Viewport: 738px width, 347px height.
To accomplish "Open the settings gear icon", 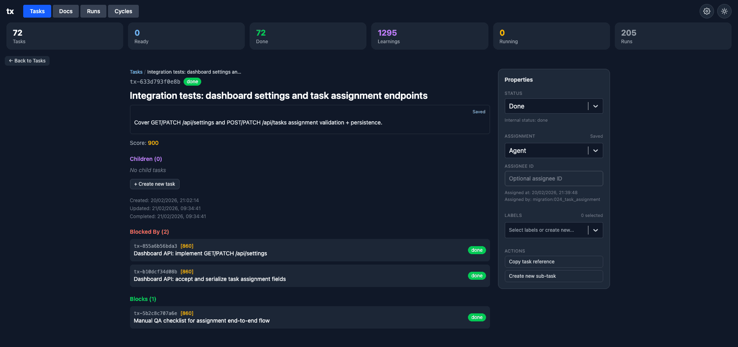I will pyautogui.click(x=707, y=11).
